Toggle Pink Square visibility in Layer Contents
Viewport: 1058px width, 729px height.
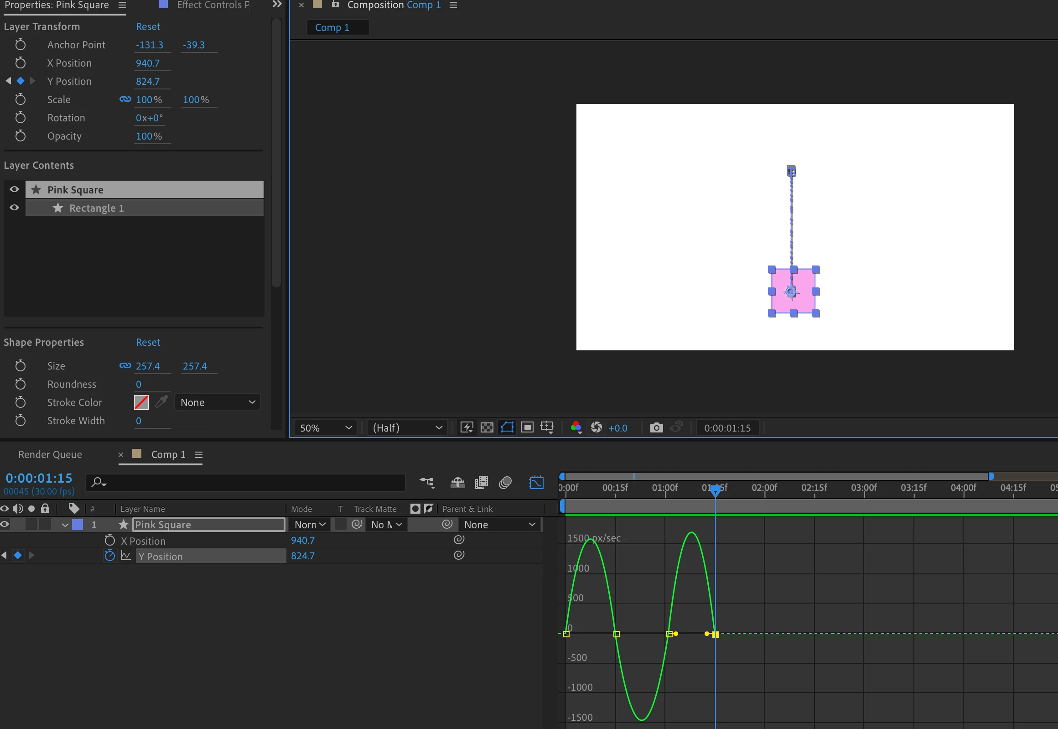[x=14, y=190]
